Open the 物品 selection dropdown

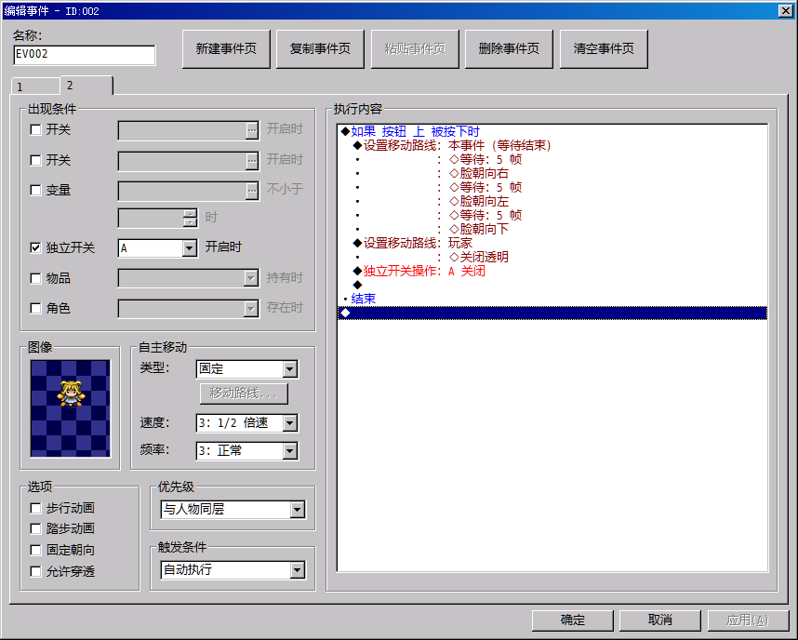click(251, 278)
